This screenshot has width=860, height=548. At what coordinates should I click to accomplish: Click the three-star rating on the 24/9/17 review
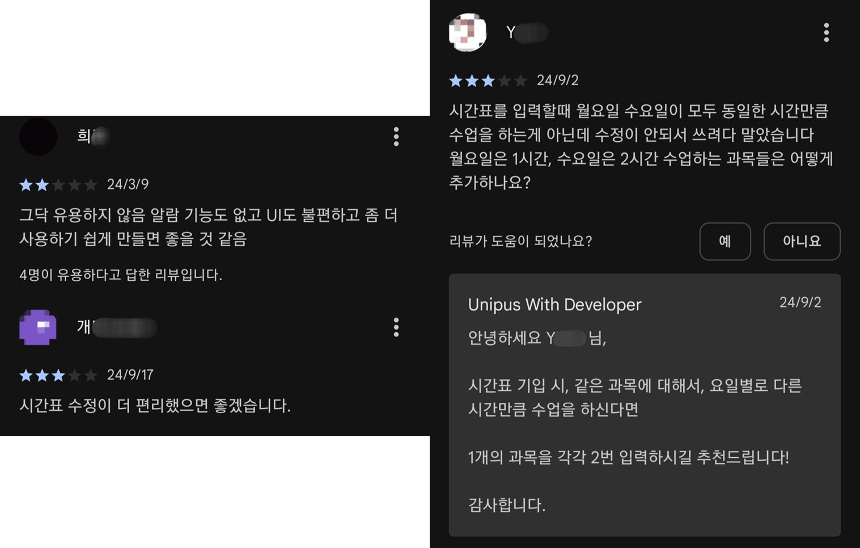[58, 375]
